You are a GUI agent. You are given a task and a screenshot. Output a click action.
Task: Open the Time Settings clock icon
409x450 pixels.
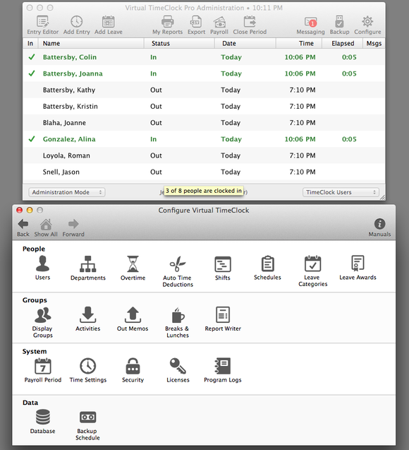[x=87, y=366]
